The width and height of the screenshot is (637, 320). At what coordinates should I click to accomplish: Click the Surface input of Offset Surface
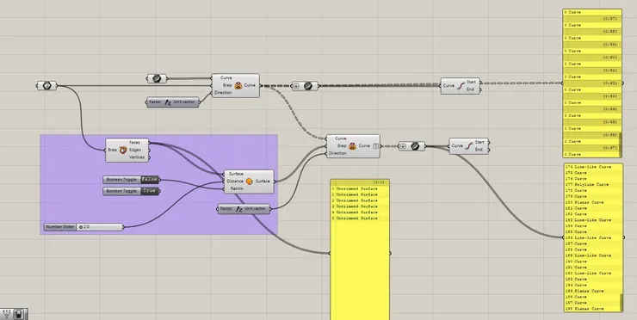236,174
